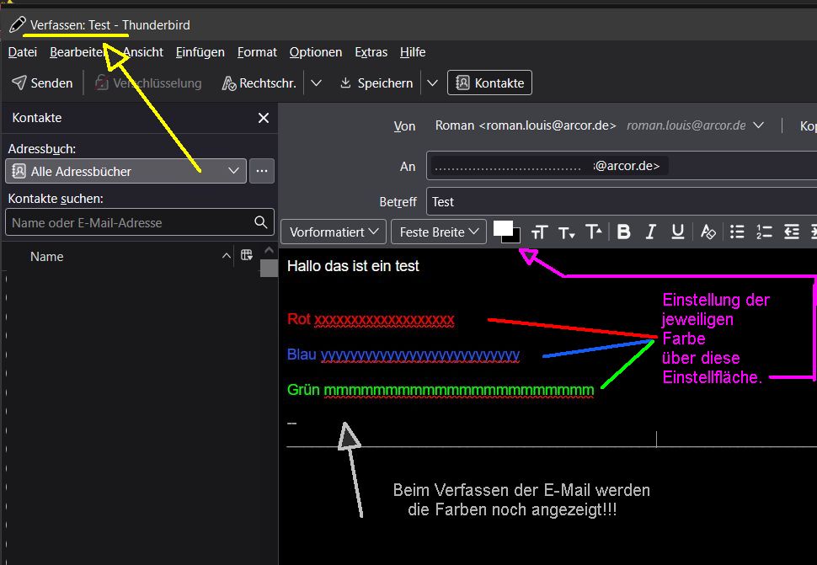Open the Rechtschr. spell check

click(x=259, y=83)
